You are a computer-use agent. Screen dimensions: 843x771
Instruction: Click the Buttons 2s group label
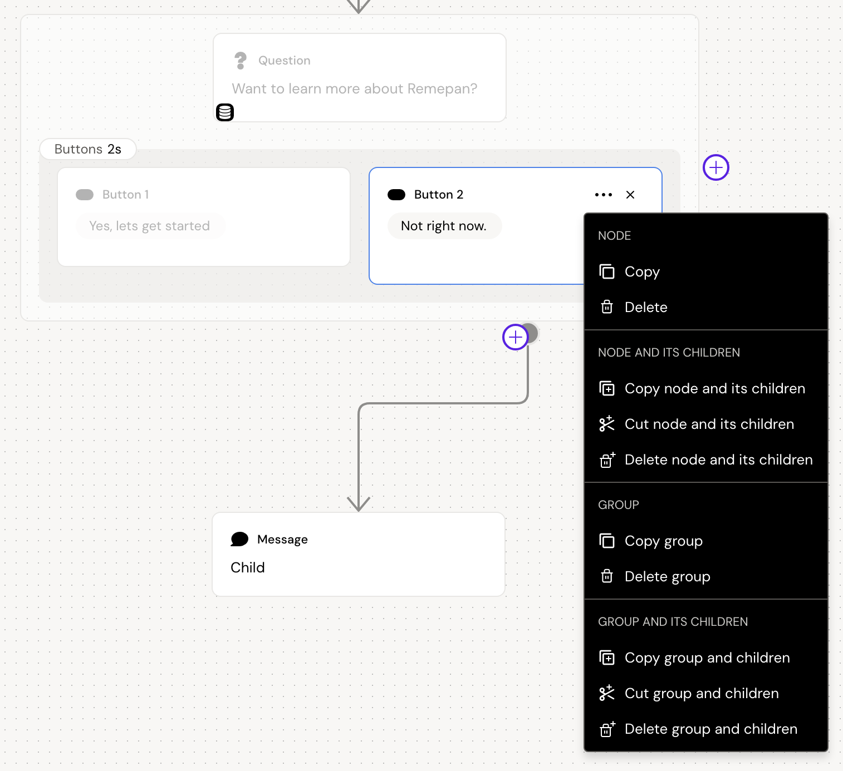pos(88,149)
